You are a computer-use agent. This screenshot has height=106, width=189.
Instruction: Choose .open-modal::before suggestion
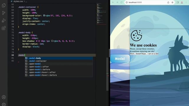pos(59,69)
